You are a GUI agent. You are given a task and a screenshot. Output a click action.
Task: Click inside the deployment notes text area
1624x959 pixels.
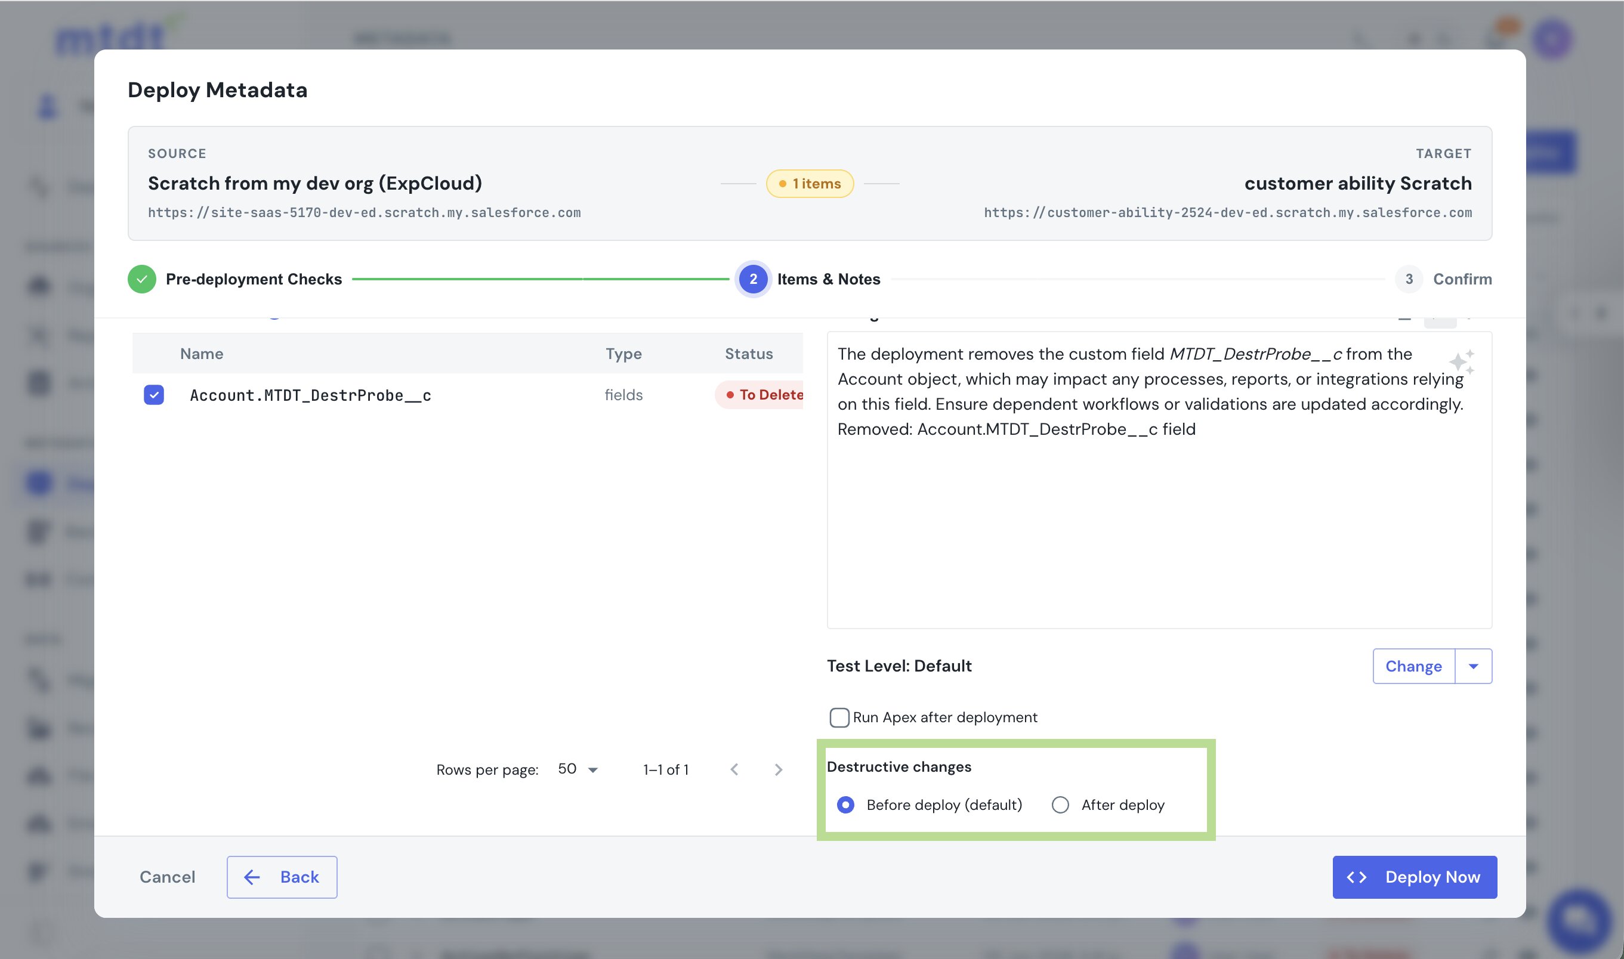1159,480
